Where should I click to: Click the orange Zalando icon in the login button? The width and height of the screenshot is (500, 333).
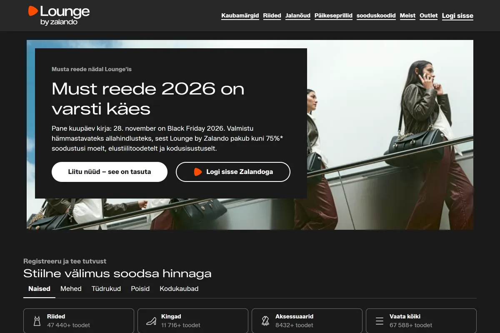[198, 172]
